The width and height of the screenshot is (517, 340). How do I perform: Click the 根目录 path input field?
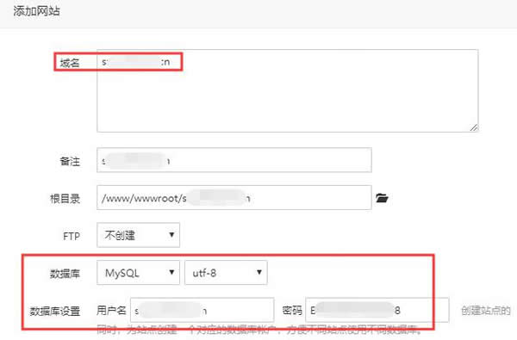234,198
